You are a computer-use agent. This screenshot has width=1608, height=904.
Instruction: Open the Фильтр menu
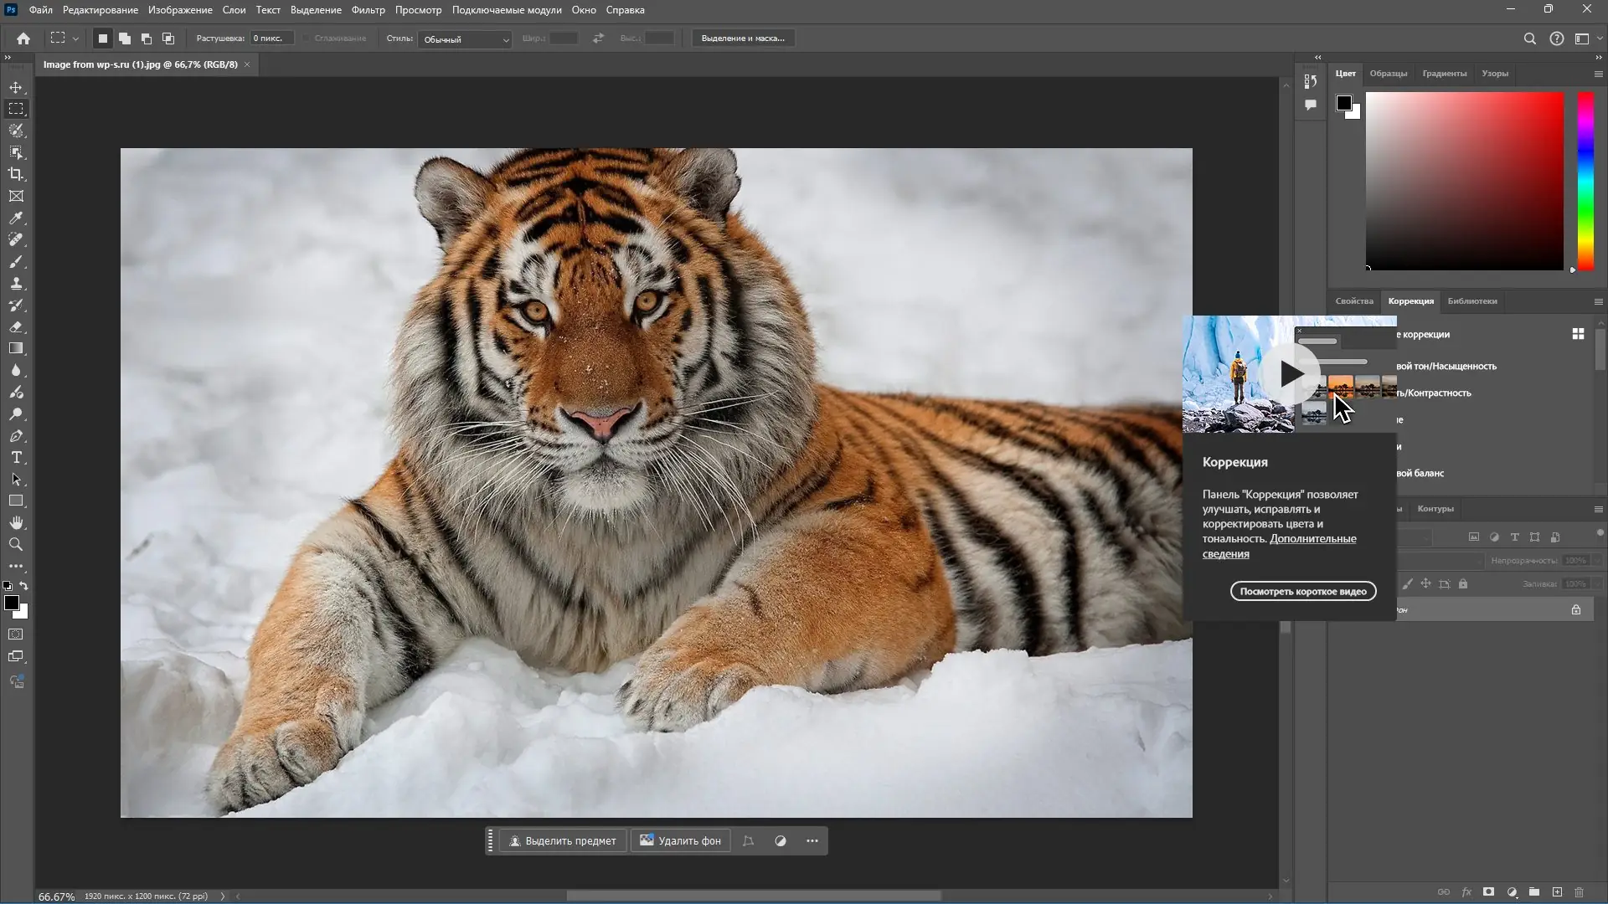tap(368, 10)
